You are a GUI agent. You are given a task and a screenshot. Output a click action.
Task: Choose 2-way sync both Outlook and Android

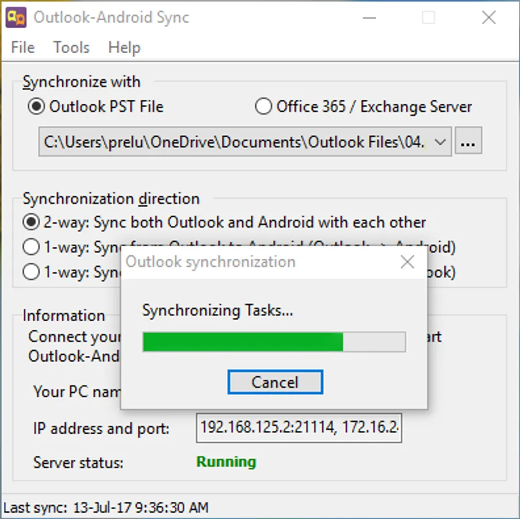point(31,222)
